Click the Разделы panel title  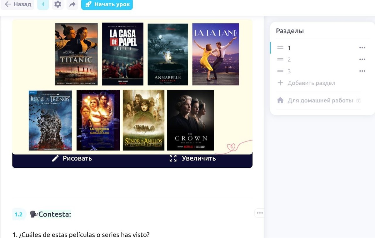point(290,31)
